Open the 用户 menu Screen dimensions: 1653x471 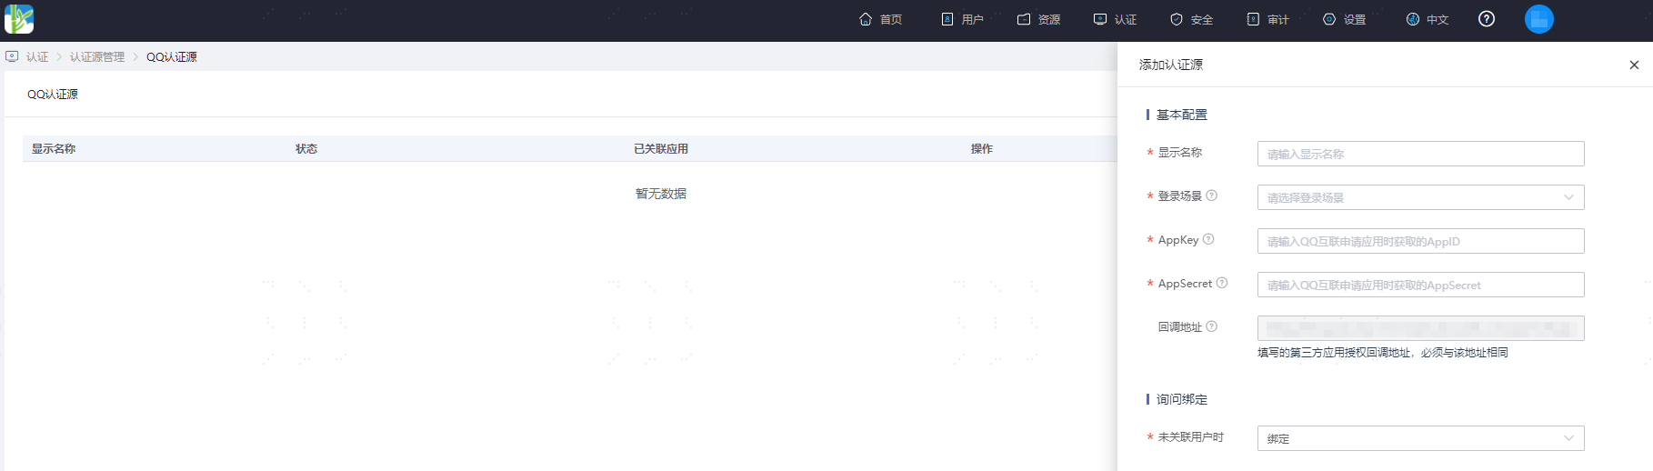(962, 19)
